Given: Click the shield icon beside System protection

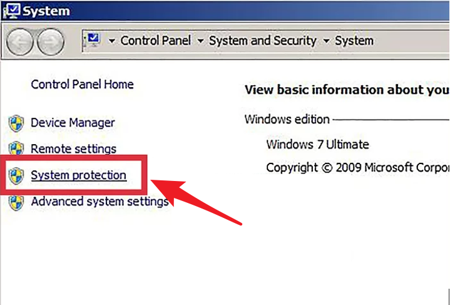Looking at the screenshot, I should point(16,175).
